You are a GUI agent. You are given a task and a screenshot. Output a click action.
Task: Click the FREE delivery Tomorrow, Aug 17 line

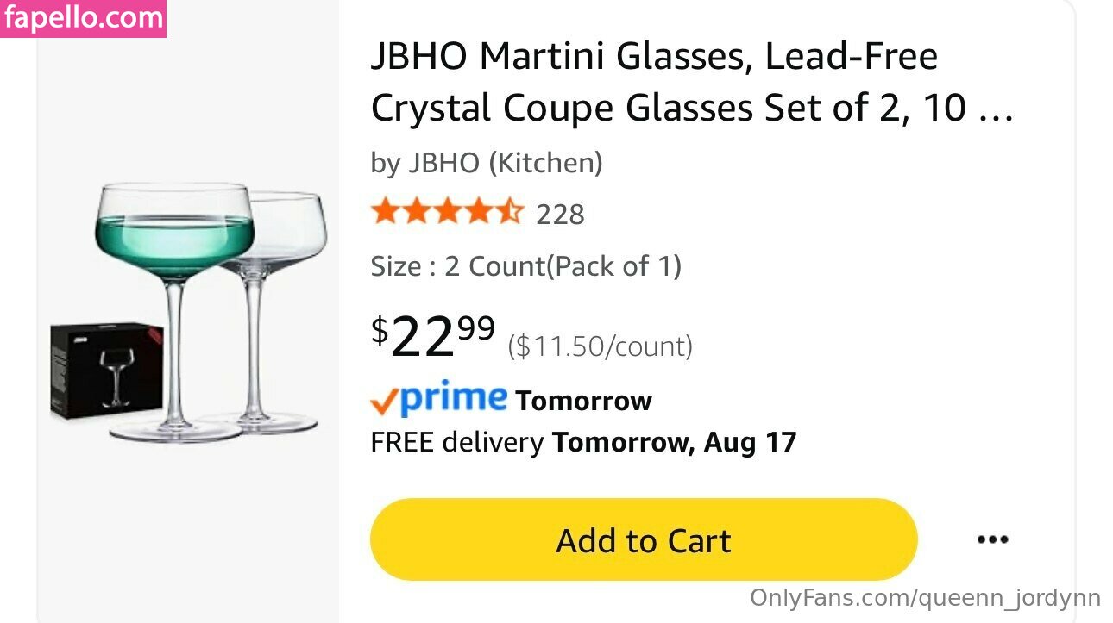pyautogui.click(x=583, y=443)
